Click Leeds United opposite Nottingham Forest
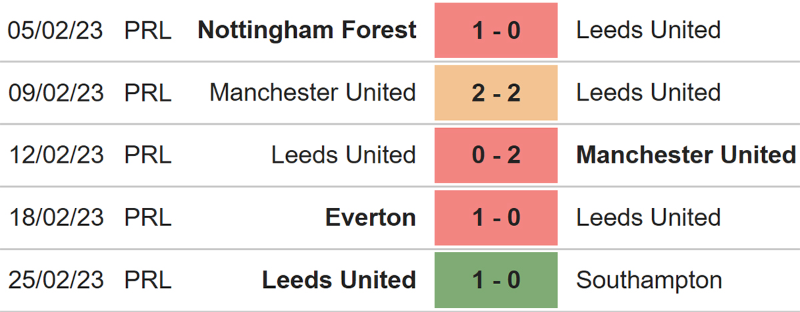Viewport: 800px width, 312px height. pos(648,30)
